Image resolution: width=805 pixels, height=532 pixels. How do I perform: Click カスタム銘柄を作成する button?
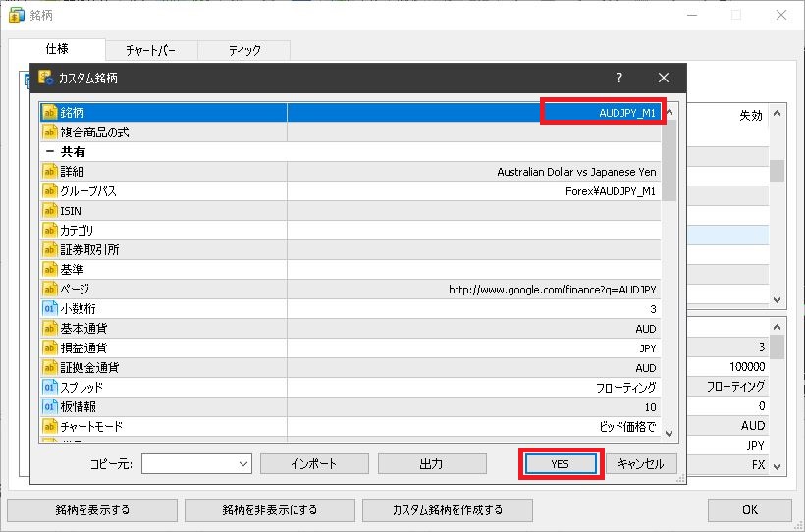point(447,510)
